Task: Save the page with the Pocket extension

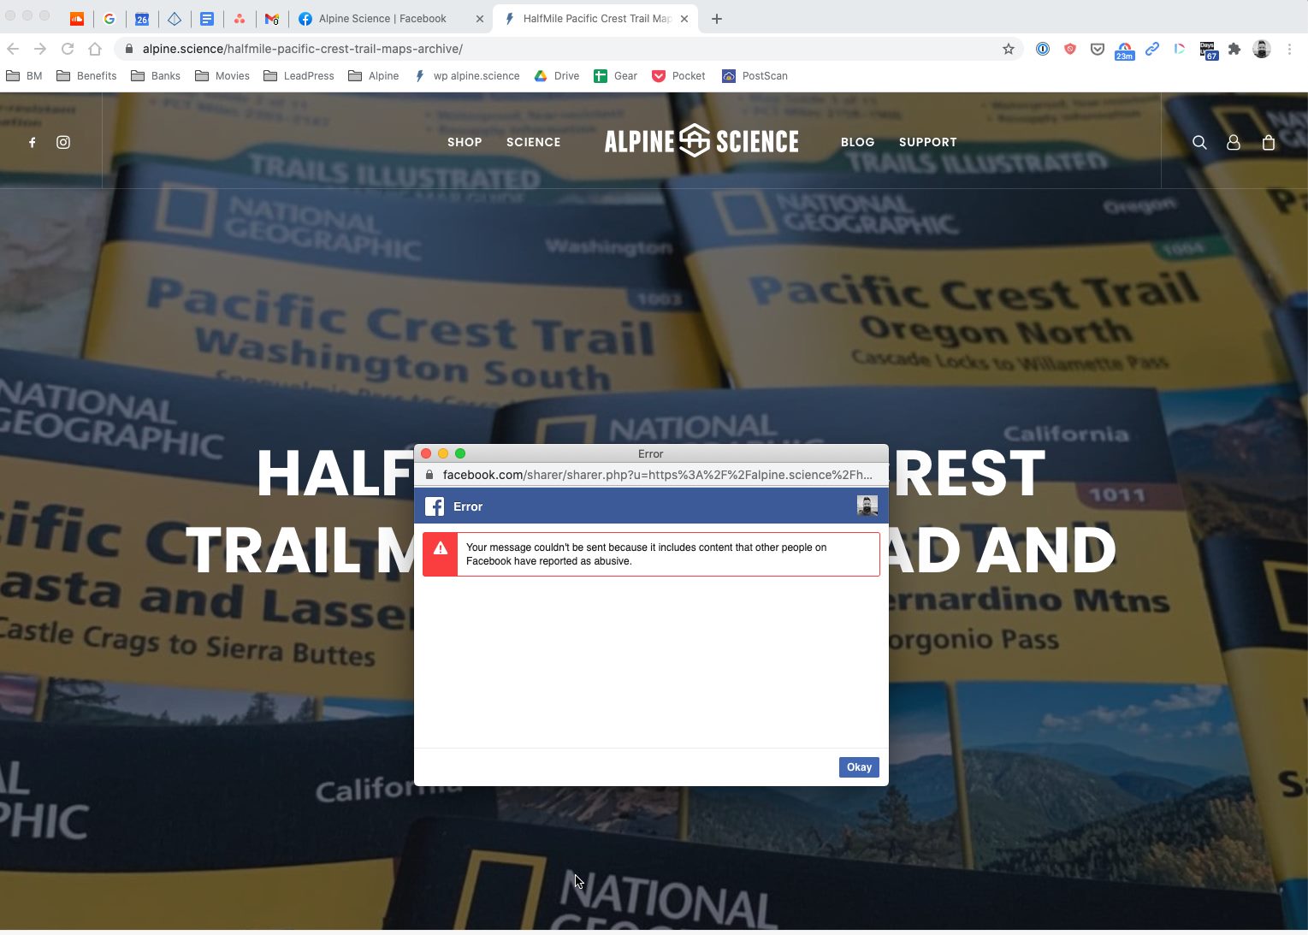Action: pyautogui.click(x=1098, y=49)
